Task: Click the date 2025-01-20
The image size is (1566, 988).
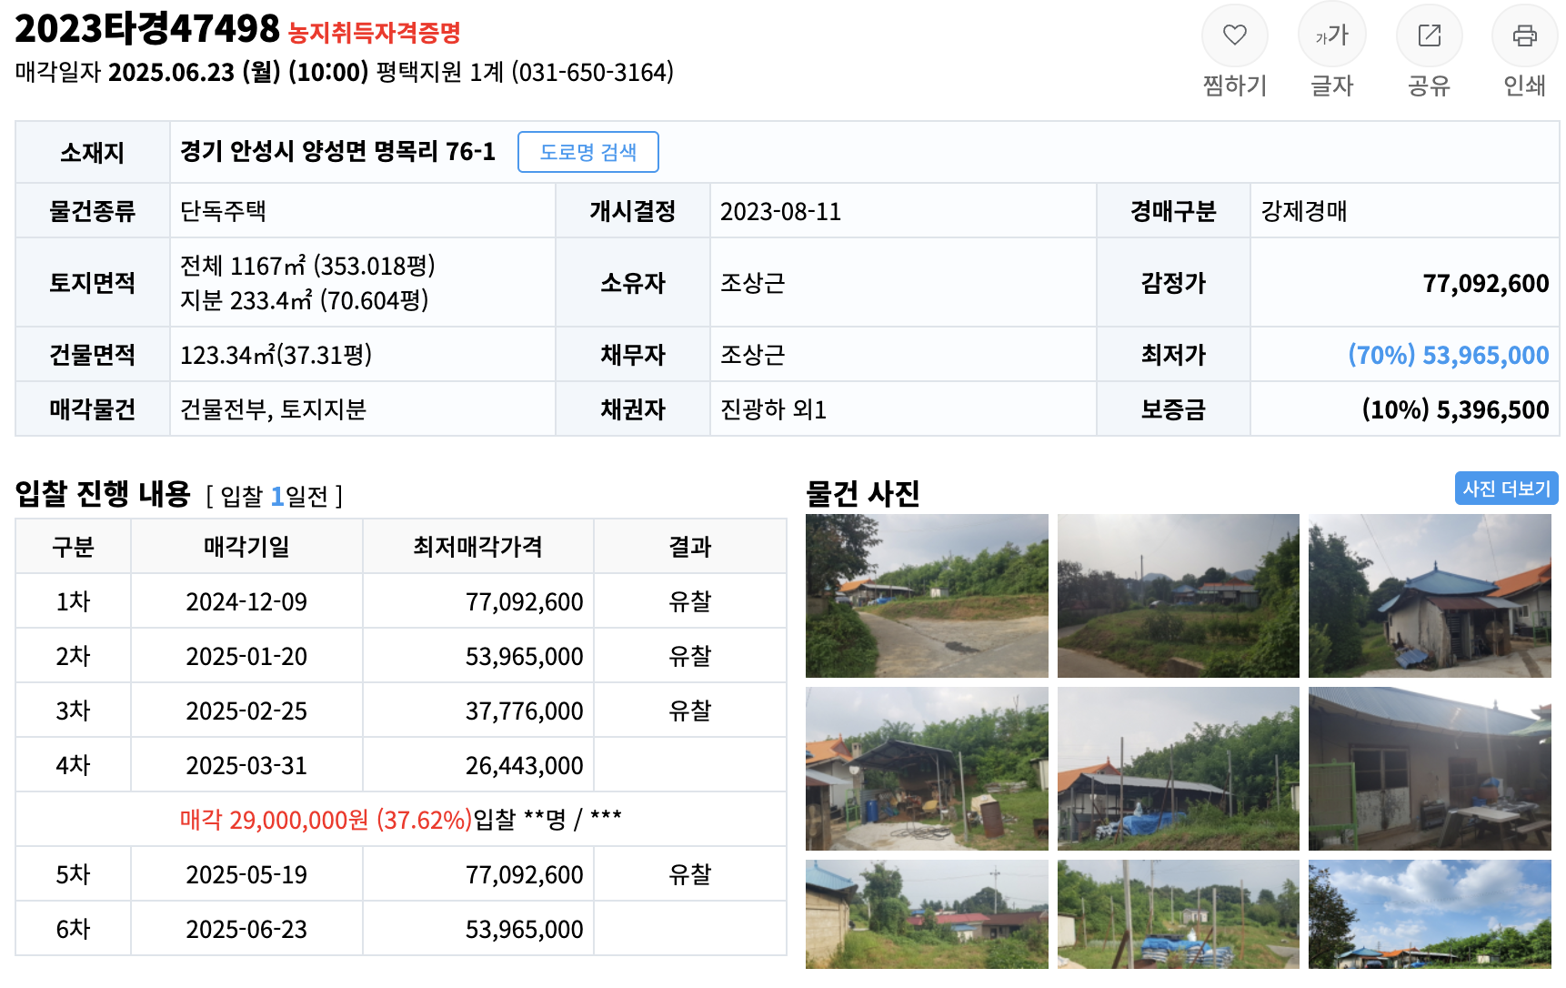Action: click(246, 656)
